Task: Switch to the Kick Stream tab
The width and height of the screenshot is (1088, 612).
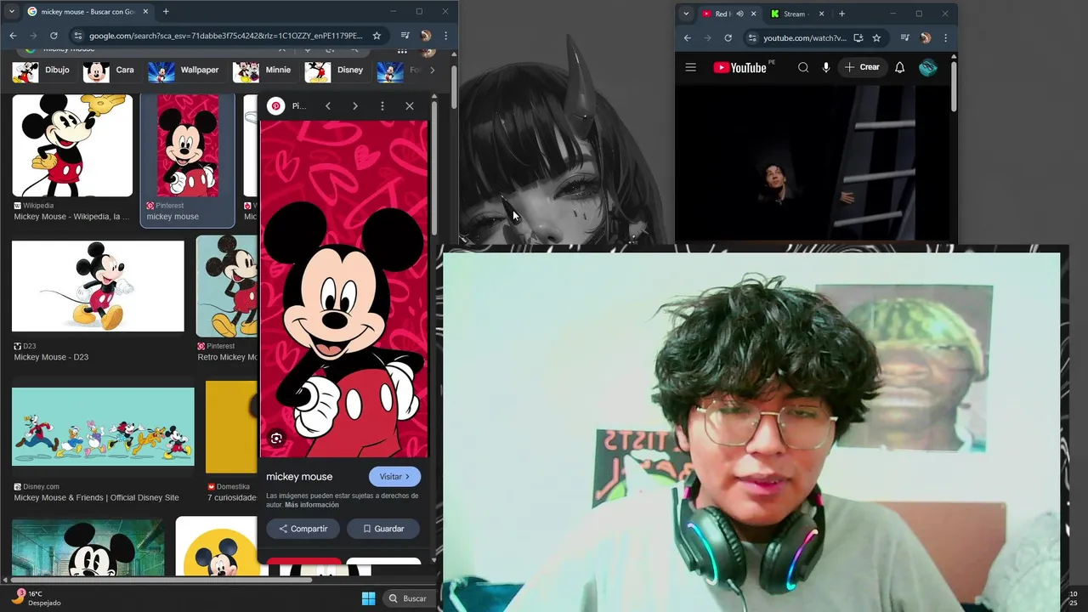Action: 794,14
